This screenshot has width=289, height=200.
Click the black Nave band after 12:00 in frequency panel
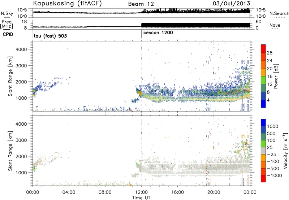195,25
